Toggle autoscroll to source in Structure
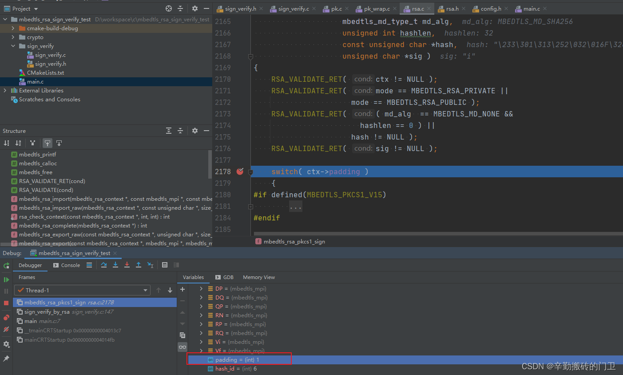The image size is (623, 375). click(48, 143)
